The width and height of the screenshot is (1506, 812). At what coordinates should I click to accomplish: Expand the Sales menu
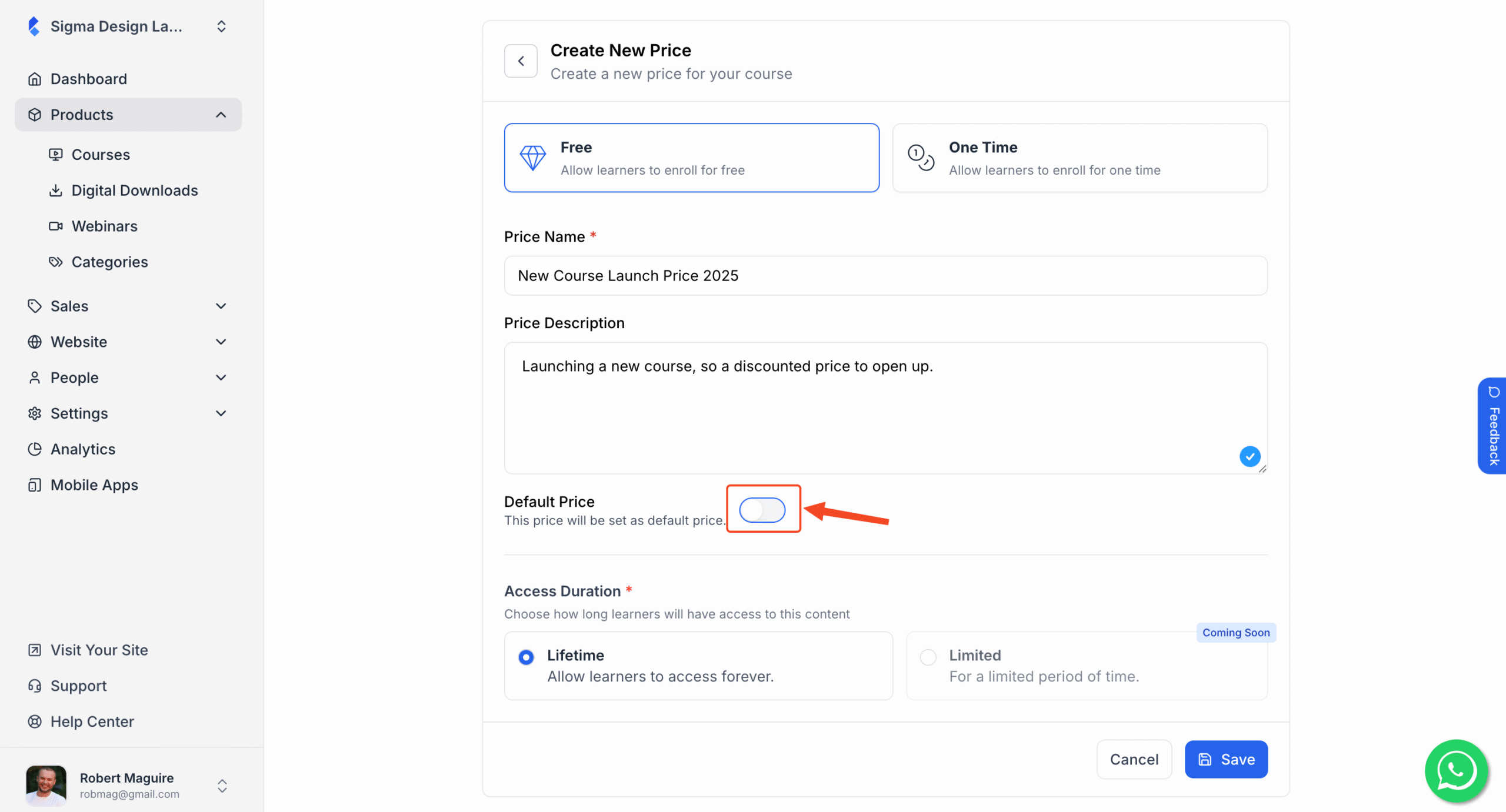click(x=221, y=306)
